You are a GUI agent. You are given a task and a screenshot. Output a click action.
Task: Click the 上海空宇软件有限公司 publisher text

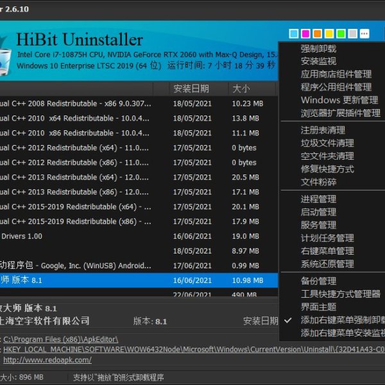[x=44, y=321]
